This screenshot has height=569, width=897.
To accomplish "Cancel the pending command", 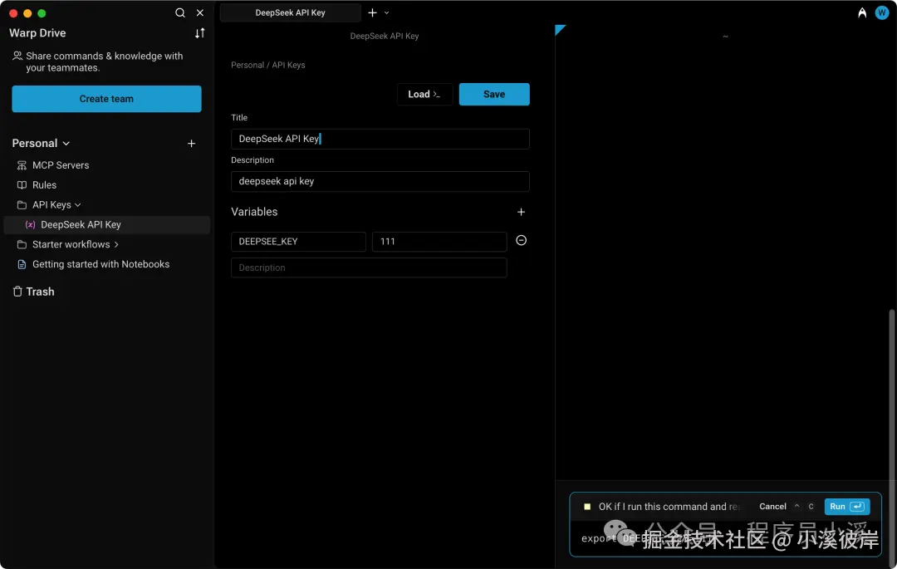I will (x=773, y=507).
